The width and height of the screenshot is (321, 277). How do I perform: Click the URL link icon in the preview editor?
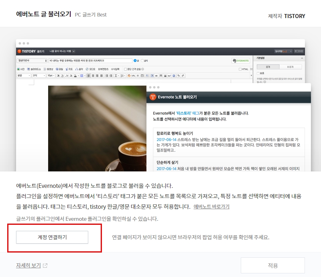133,76
